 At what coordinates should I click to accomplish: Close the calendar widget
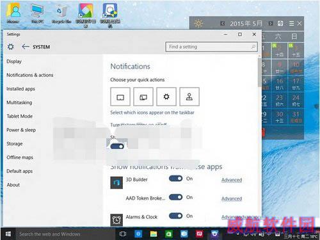click(300, 23)
